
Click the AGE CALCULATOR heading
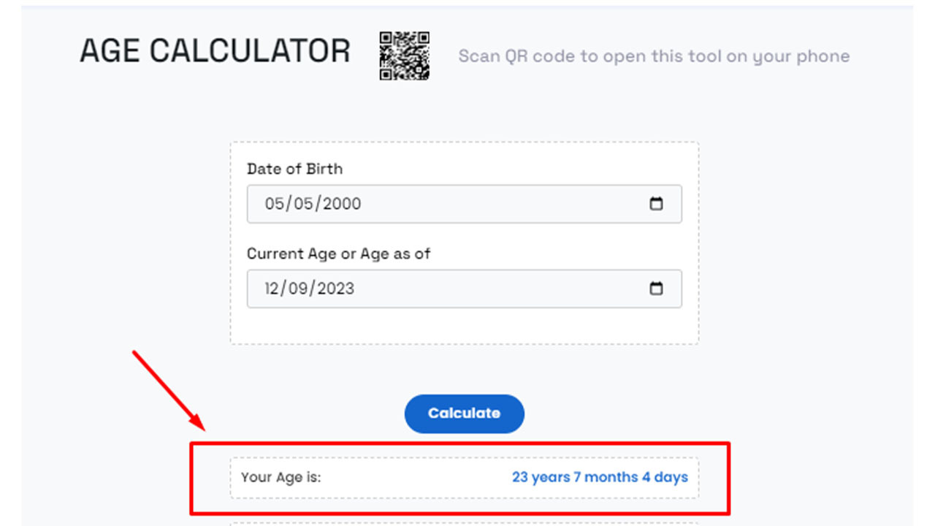pos(215,51)
